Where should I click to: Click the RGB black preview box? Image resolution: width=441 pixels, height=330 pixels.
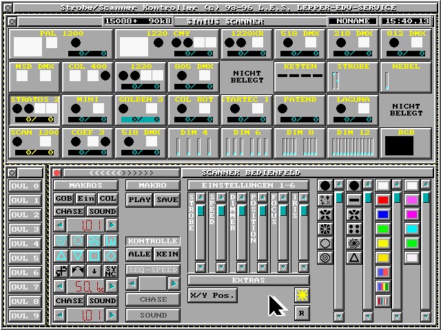point(399,146)
